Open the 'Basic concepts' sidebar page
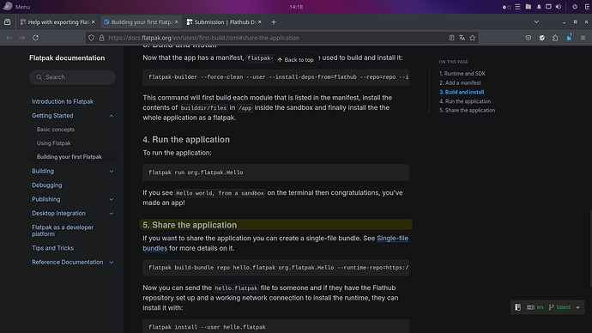 [56, 130]
